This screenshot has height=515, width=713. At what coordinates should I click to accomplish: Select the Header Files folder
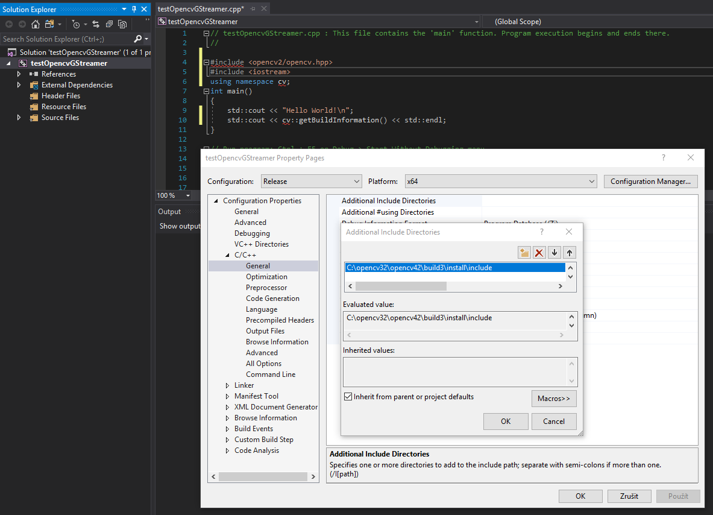point(60,95)
